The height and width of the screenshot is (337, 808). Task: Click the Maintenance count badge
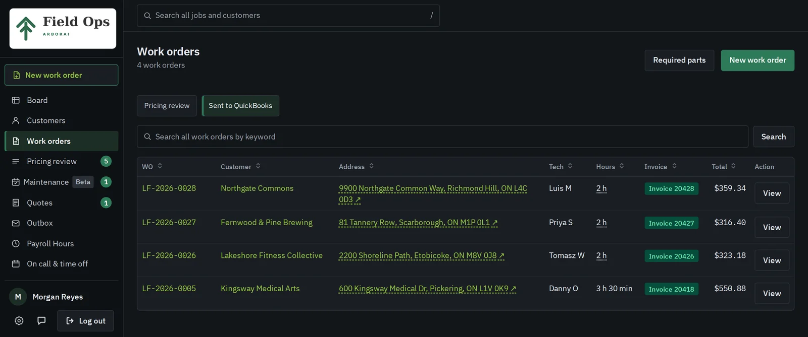(106, 182)
